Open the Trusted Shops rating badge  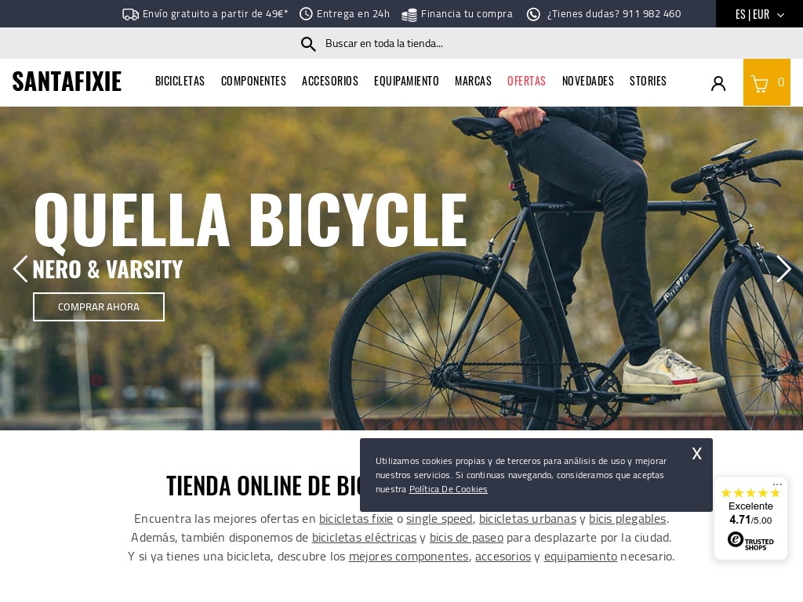tap(750, 519)
